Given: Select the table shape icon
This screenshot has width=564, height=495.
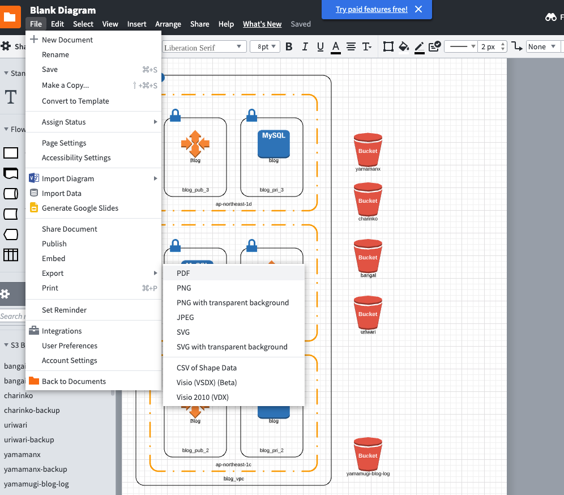Looking at the screenshot, I should click(x=11, y=255).
